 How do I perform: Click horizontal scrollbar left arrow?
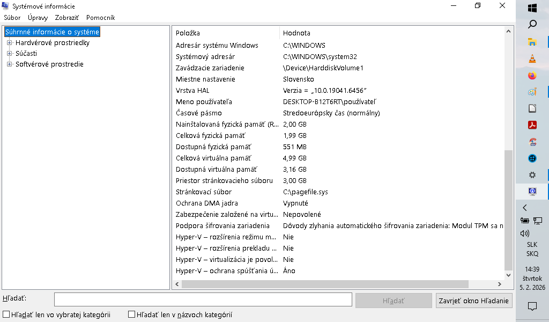click(177, 284)
